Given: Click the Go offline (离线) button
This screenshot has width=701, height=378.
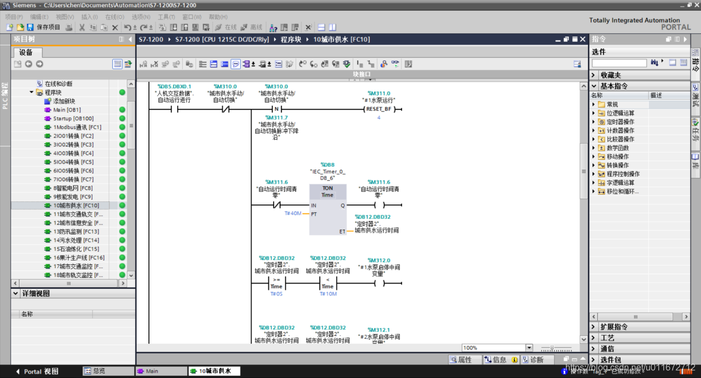Looking at the screenshot, I should coord(251,27).
